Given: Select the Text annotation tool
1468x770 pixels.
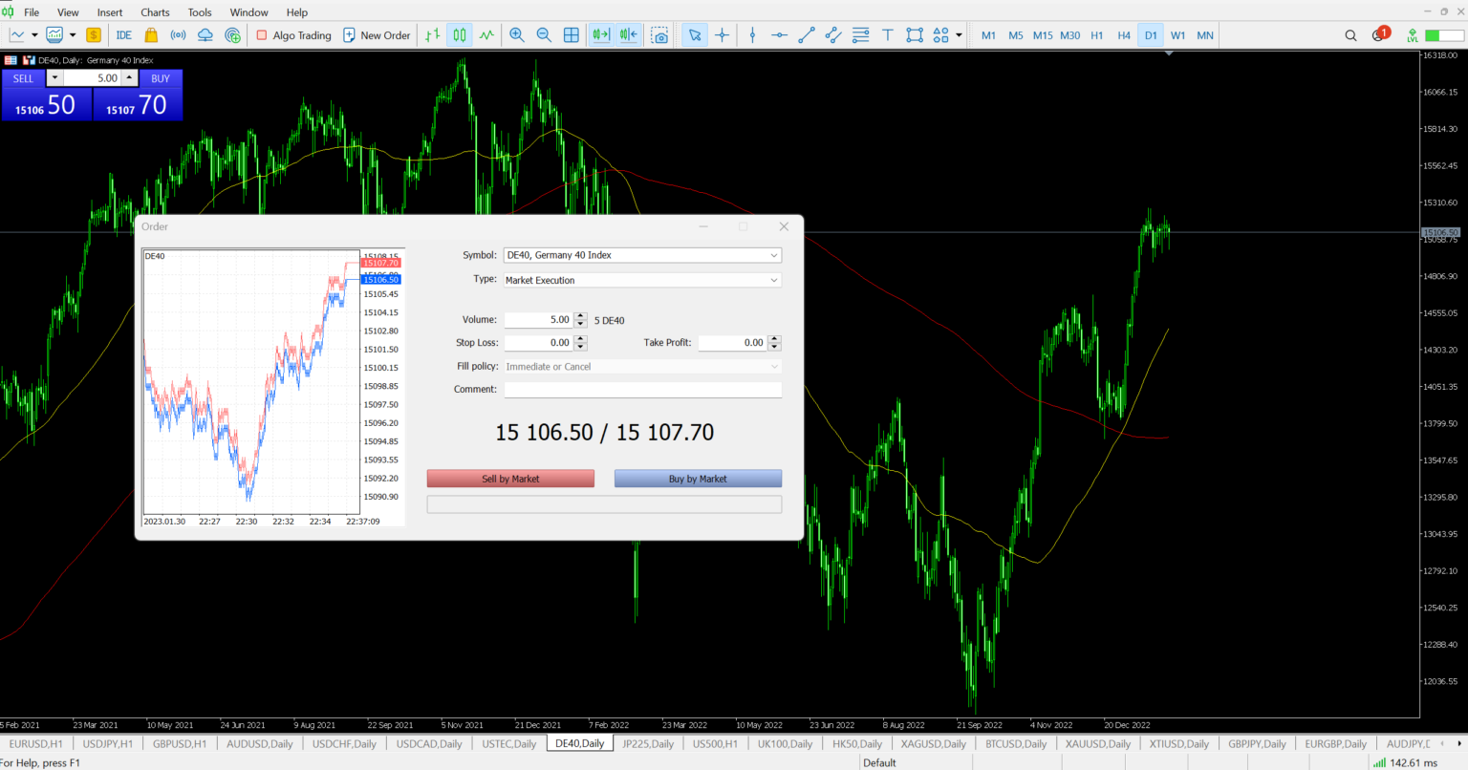Looking at the screenshot, I should tap(887, 35).
